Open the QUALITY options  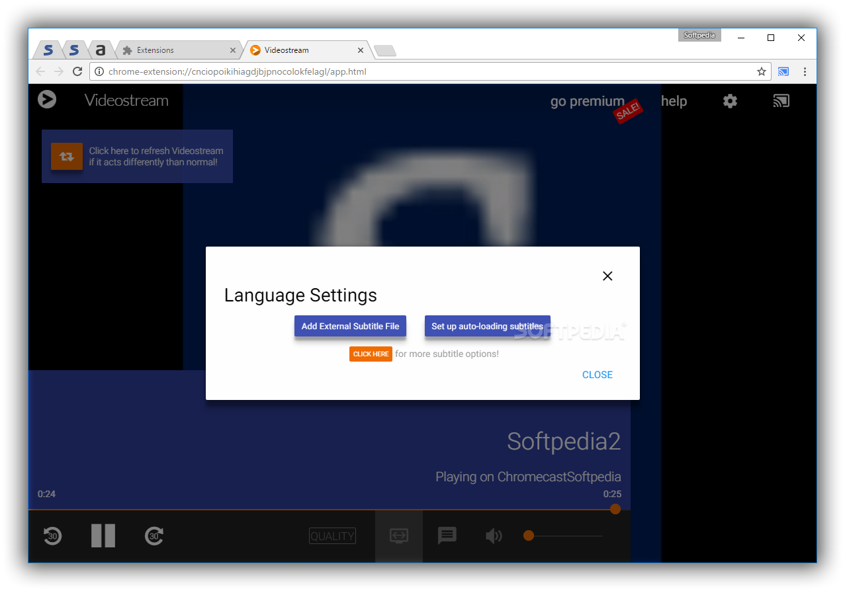(332, 536)
